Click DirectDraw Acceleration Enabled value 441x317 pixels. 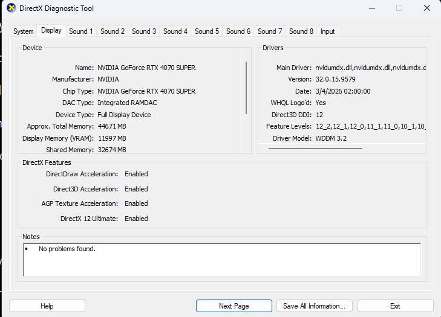pyautogui.click(x=136, y=174)
